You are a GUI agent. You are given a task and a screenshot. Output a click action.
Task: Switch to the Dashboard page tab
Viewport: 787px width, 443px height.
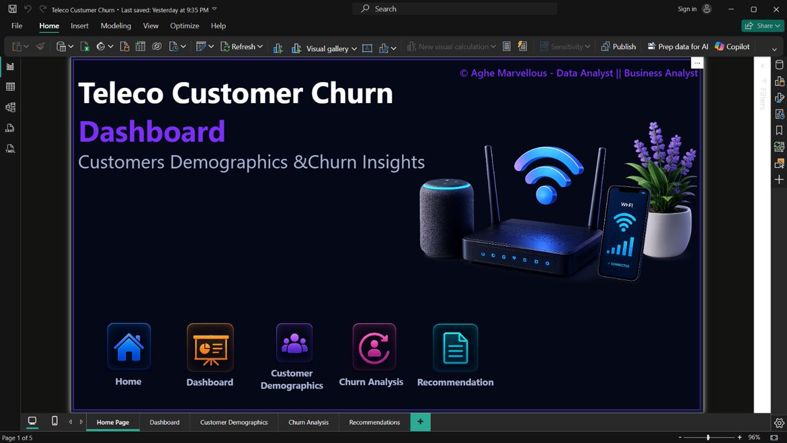point(165,422)
